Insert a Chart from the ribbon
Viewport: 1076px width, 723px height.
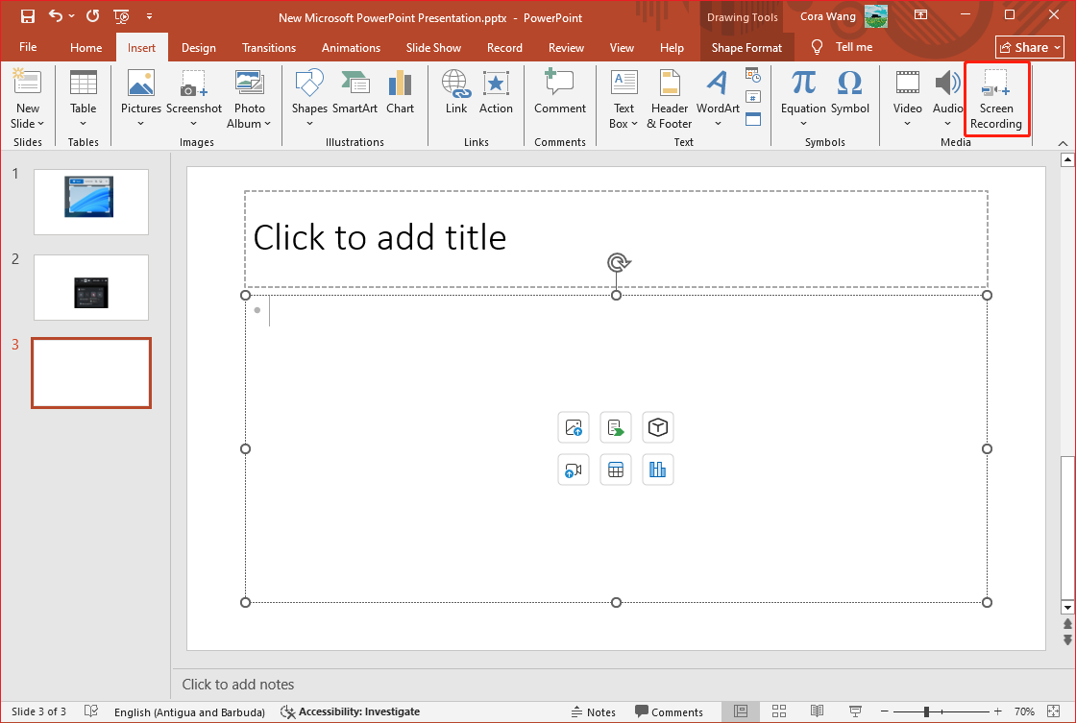tap(401, 94)
